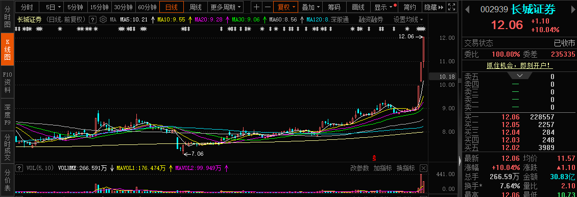The height and width of the screenshot is (197, 577).
Task: Close the VOL indicator panel
Action: (423, 168)
